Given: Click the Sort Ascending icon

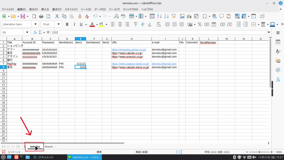Looking at the screenshot, I should (160, 16).
